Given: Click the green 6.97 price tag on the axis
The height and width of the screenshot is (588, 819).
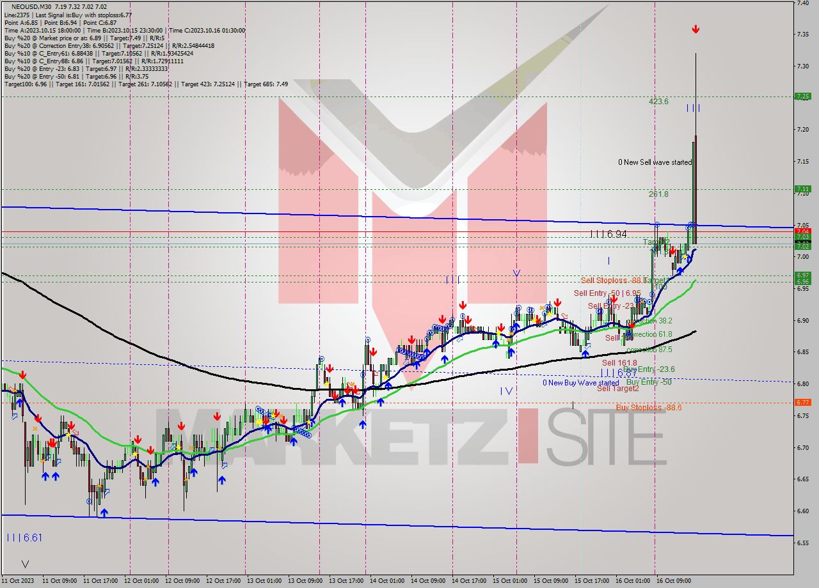Looking at the screenshot, I should [802, 275].
